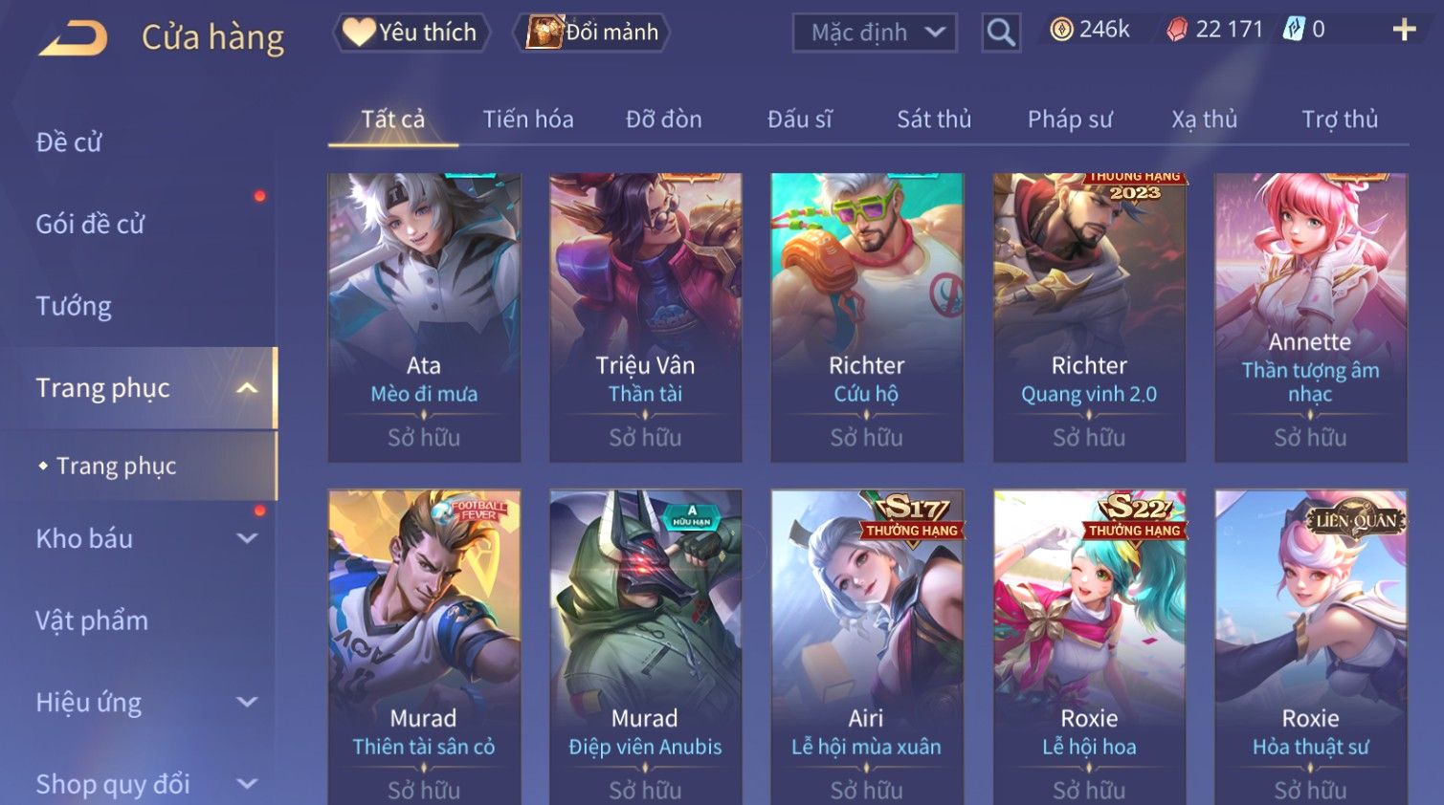
Task: Tap the plus icon to add currency
Action: point(1404,31)
